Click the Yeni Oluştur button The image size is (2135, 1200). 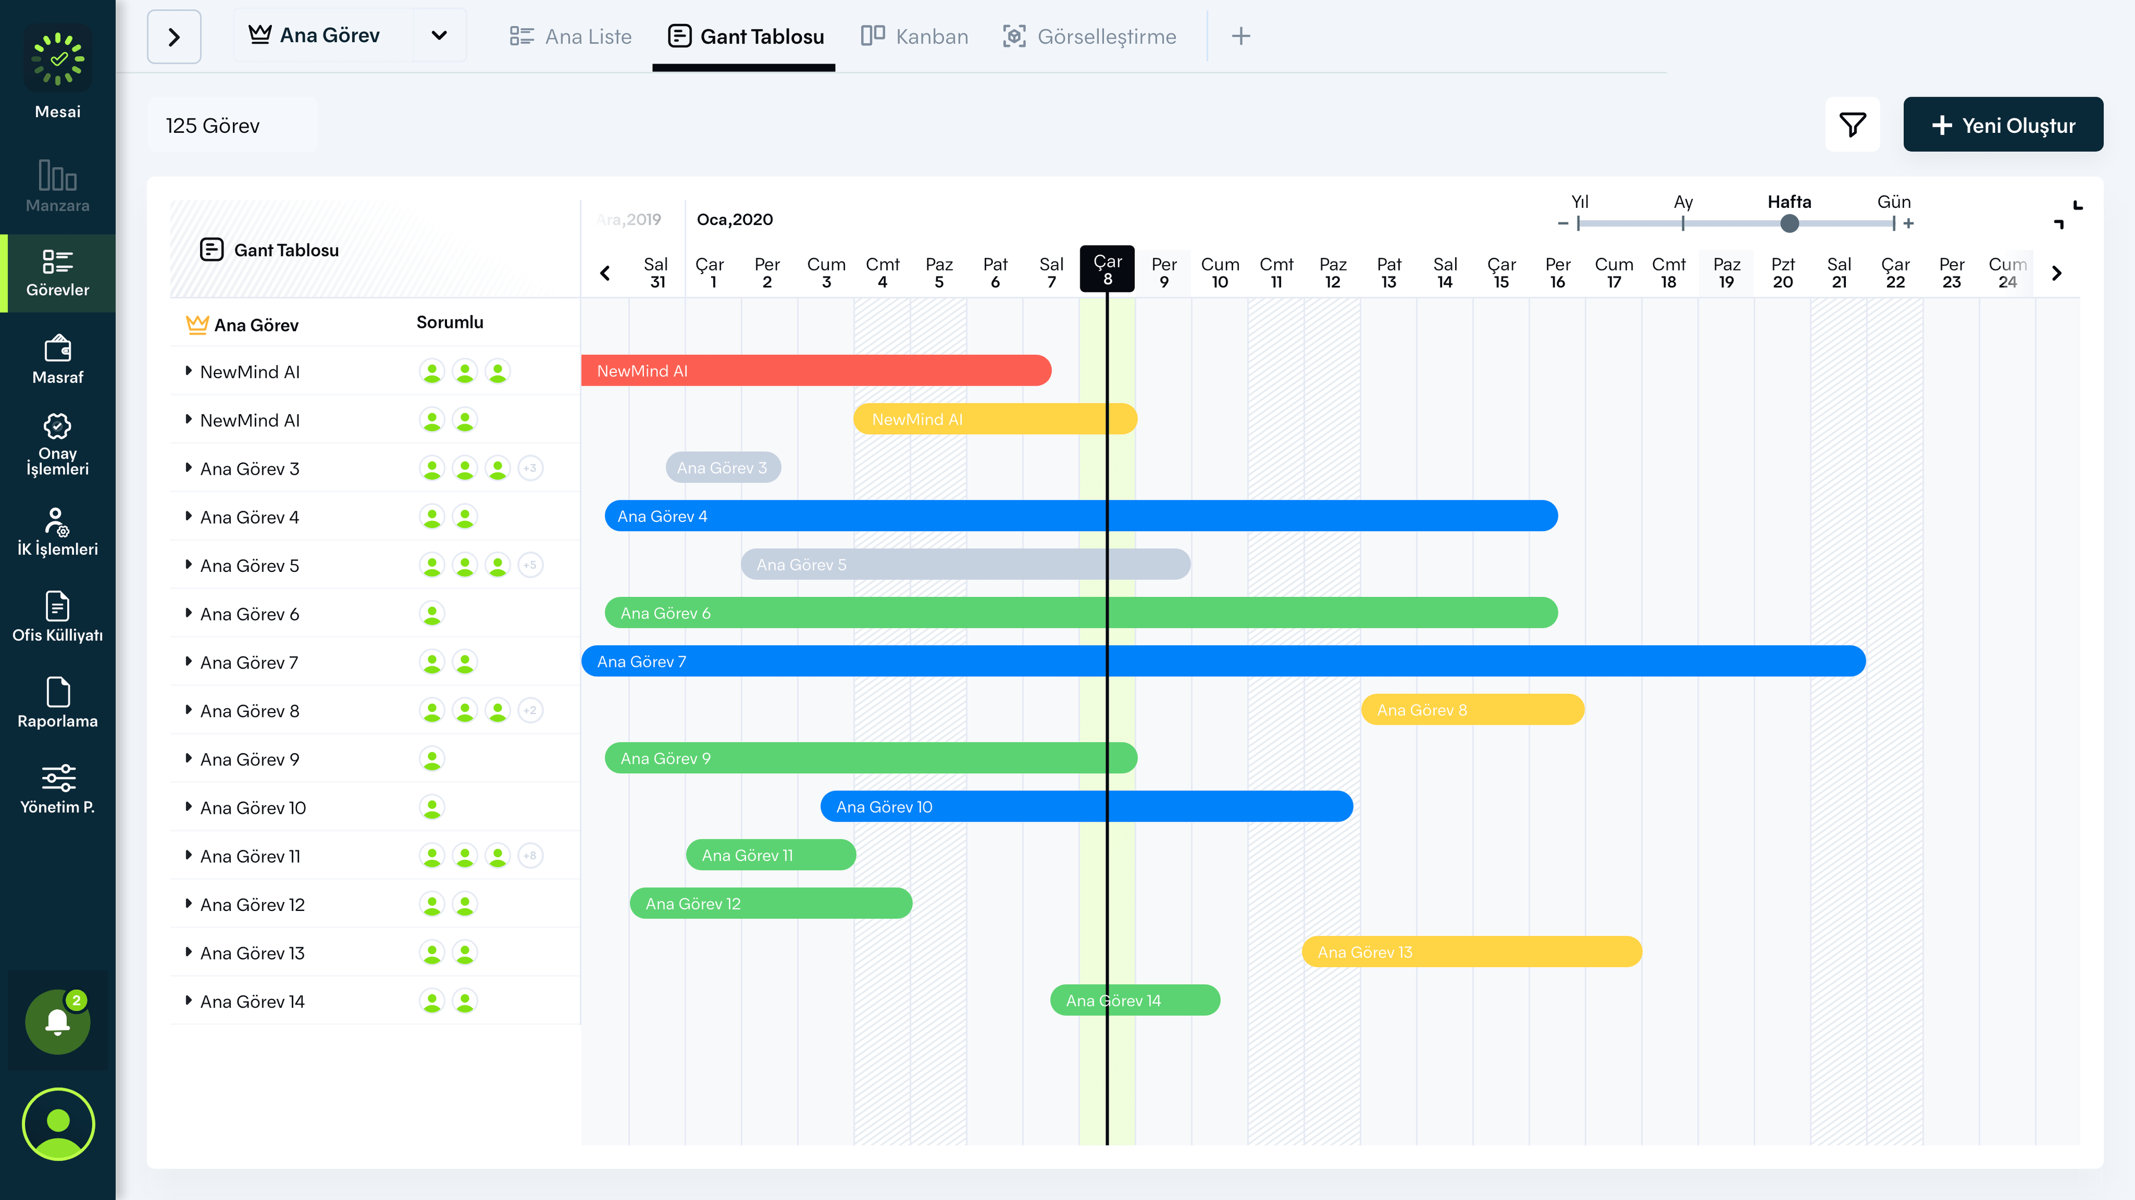point(2002,125)
